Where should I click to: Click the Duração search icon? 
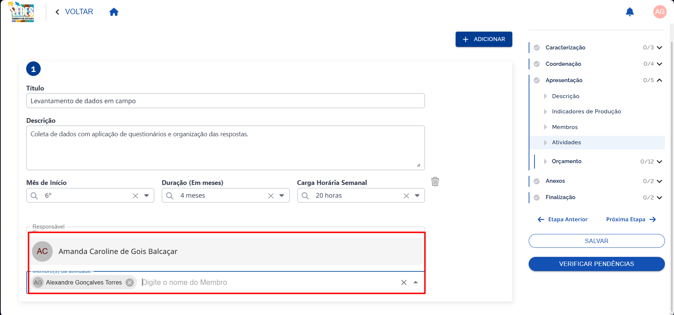point(170,195)
